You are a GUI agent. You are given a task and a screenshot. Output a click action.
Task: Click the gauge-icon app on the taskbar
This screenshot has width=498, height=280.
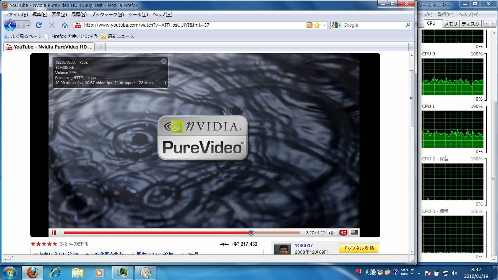point(145,273)
